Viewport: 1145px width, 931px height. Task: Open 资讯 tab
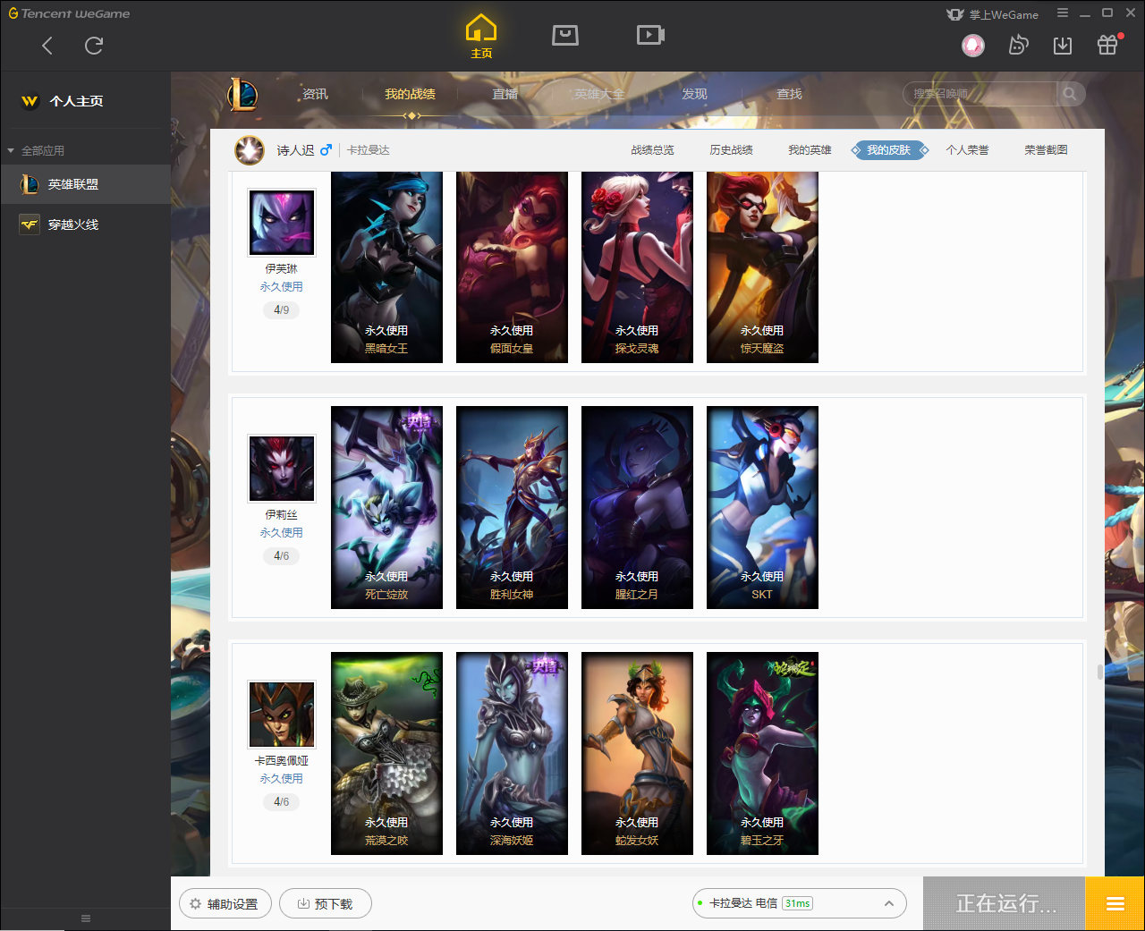click(x=315, y=94)
